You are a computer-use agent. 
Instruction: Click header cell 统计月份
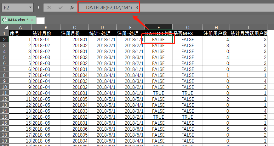[x=46, y=33]
